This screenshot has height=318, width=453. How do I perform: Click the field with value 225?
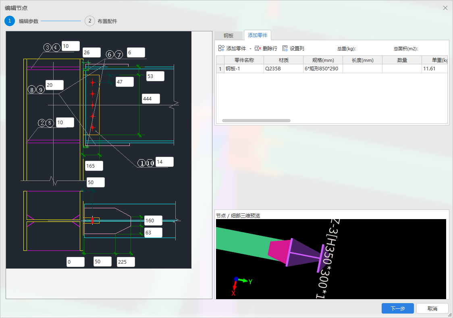pyautogui.click(x=126, y=262)
